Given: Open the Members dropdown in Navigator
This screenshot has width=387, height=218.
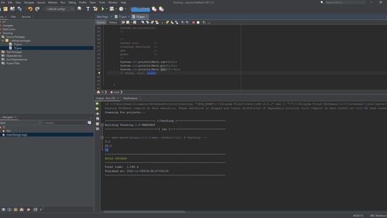Looking at the screenshot, I should [x=21, y=122].
